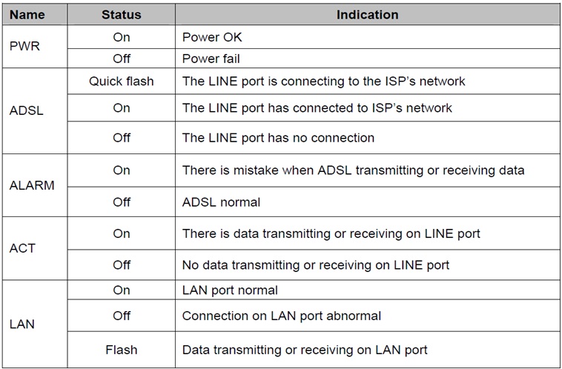Click the "Power OK" indication text
Viewport: 562px width, 369px height.
pos(212,36)
